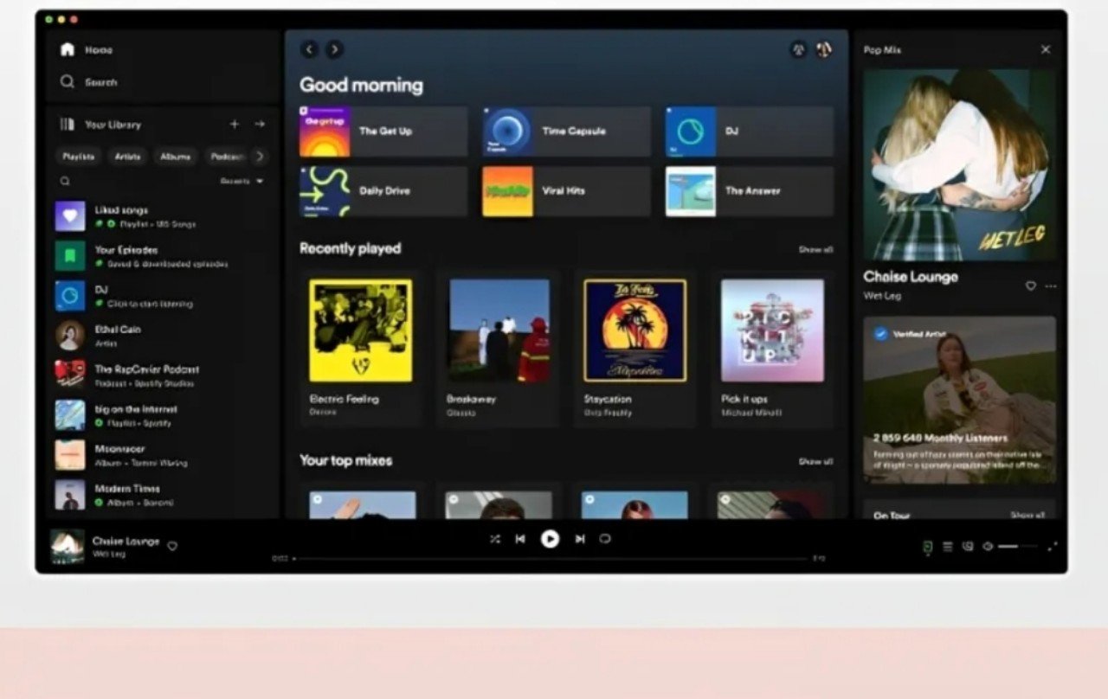Open the Daily Drive tile
Screen dimensions: 1108x699
click(x=383, y=191)
